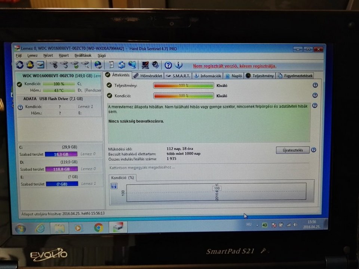Click the floppy save icon on the graph
The height and width of the screenshot is (269, 359).
point(114,186)
